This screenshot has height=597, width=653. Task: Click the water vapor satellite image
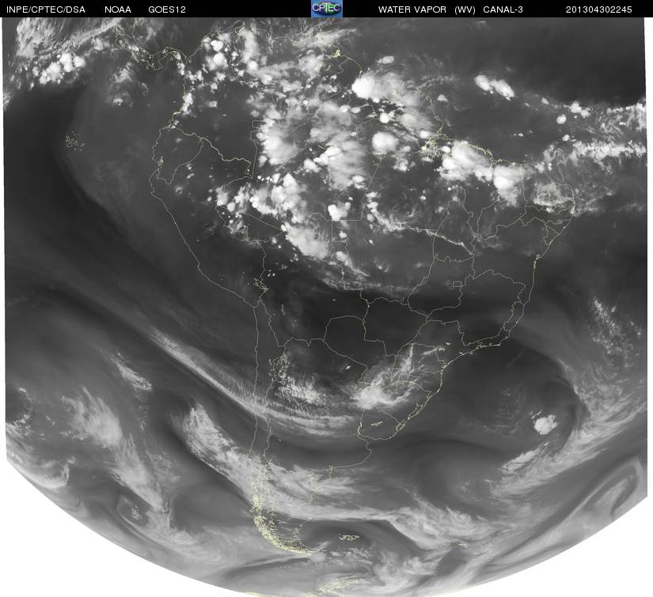[x=326, y=307]
